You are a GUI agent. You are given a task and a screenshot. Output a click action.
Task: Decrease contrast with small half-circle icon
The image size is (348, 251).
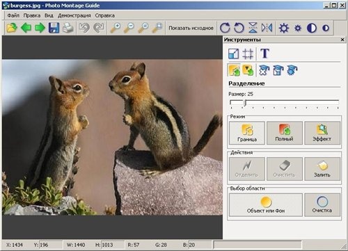pos(326,28)
